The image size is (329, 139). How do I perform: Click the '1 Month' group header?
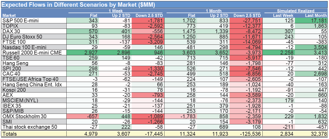click(213, 11)
